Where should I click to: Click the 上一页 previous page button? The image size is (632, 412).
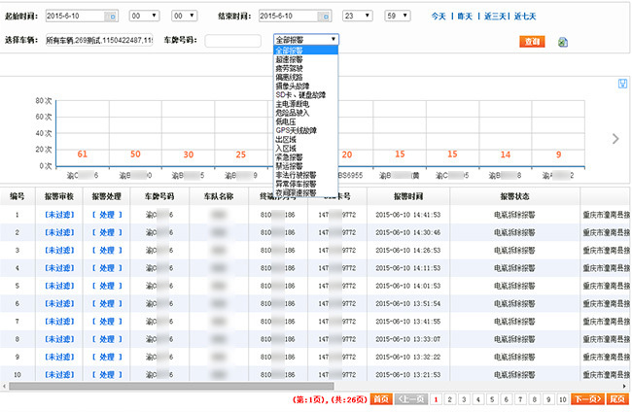tap(411, 399)
